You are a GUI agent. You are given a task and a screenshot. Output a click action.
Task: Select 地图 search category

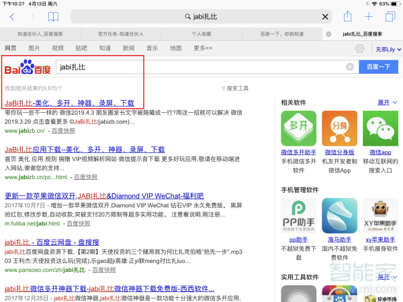point(176,48)
